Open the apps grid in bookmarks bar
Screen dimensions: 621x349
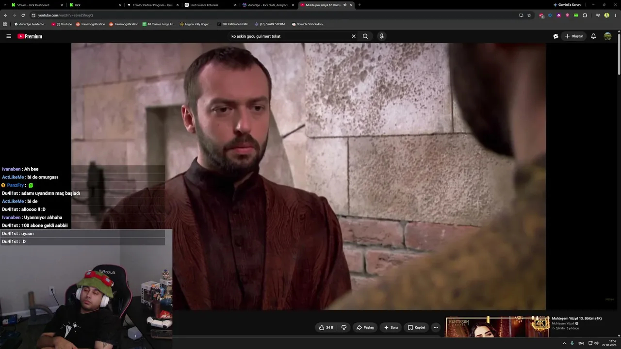point(5,24)
